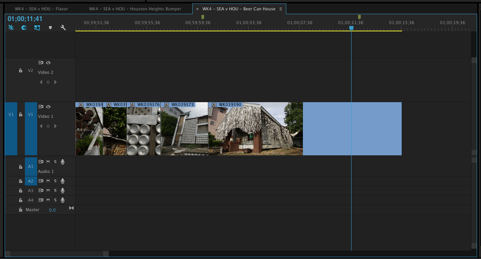481x259 pixels.
Task: Toggle the Snap magnet icon
Action: (24, 28)
